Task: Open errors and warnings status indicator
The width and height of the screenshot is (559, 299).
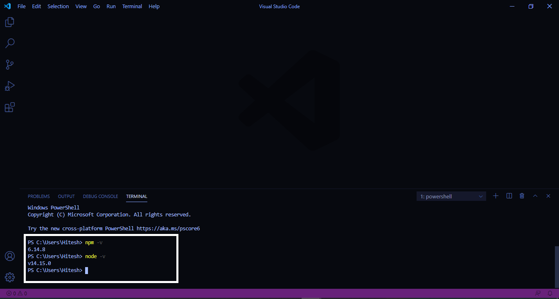Action: [17, 293]
